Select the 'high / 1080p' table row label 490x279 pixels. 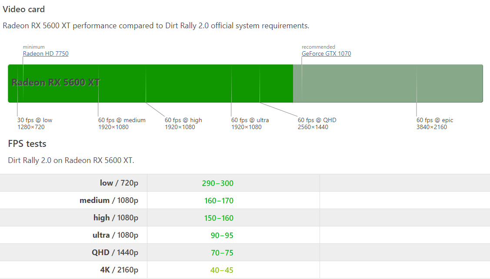[x=116, y=218]
